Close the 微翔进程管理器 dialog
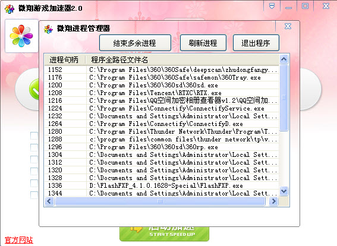337x246 pixels. (288, 26)
